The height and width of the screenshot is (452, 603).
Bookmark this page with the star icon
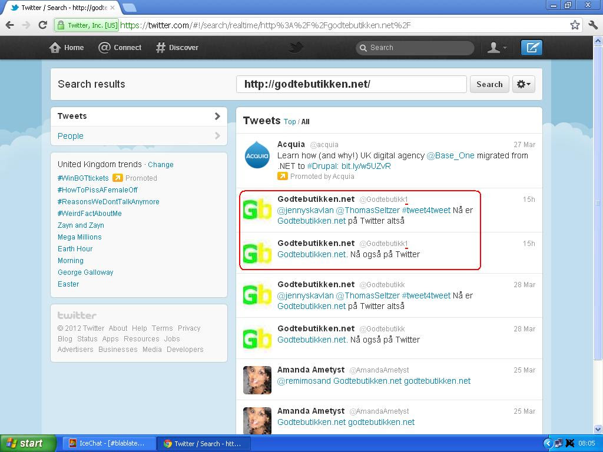pos(575,25)
